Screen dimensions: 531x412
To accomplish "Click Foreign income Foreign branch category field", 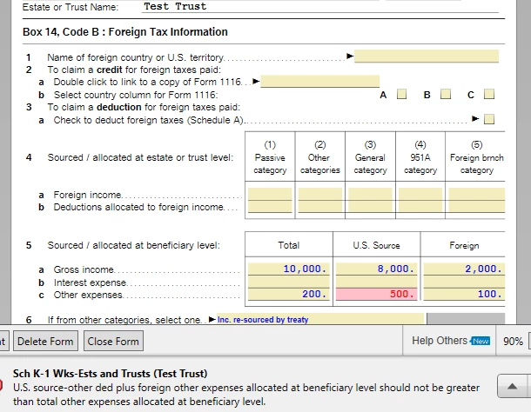I will [477, 194].
